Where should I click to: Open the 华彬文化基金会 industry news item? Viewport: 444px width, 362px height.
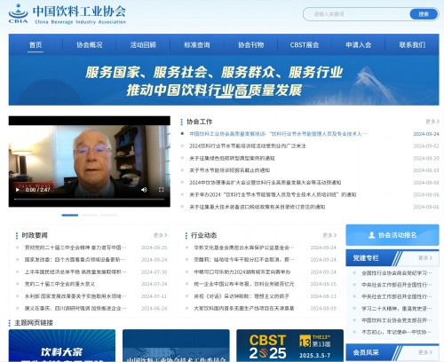[x=244, y=248]
